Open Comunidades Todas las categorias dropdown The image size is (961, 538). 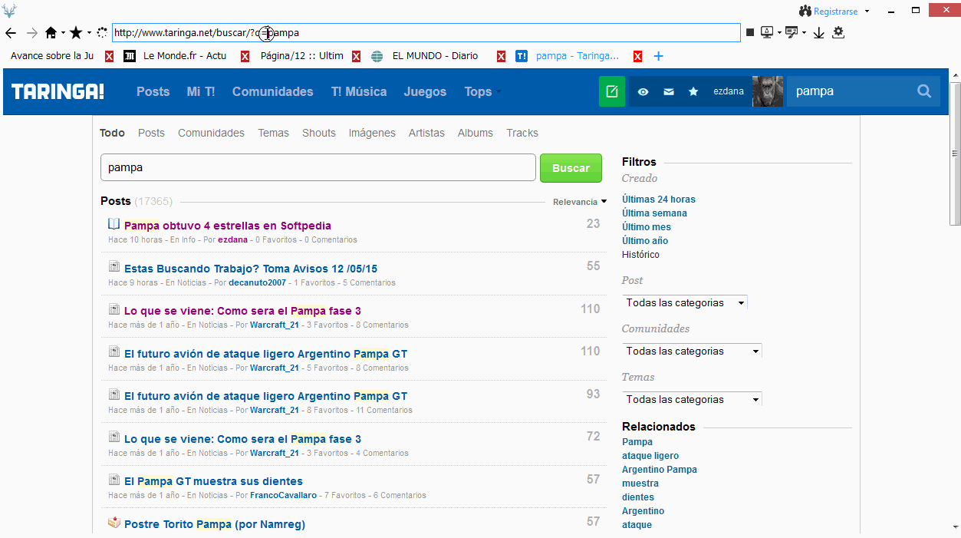point(692,352)
